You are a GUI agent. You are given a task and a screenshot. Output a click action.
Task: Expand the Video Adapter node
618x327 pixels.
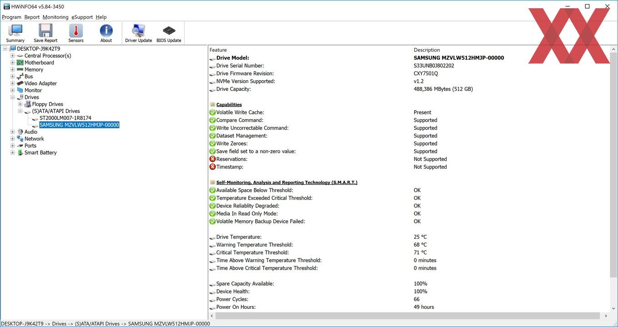(x=13, y=83)
